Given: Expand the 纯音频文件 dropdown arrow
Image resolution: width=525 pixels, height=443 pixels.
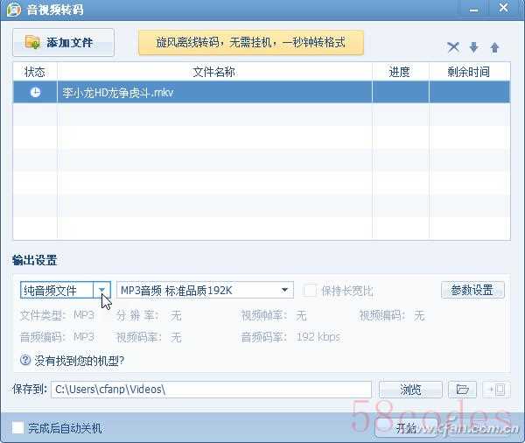Looking at the screenshot, I should tap(102, 291).
